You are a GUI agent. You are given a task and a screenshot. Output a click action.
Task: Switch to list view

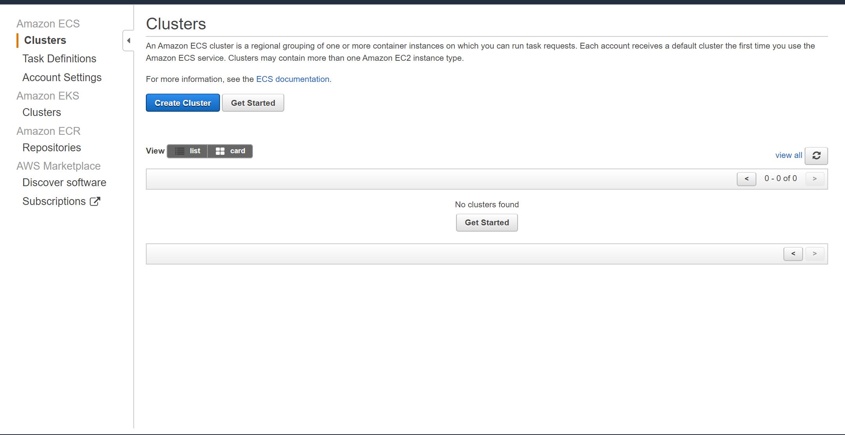[x=187, y=151]
